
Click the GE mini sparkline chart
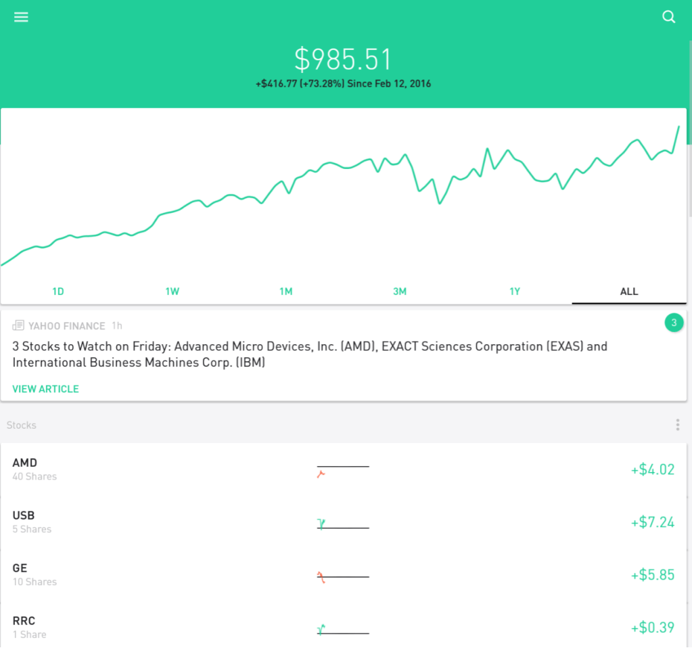coord(343,576)
